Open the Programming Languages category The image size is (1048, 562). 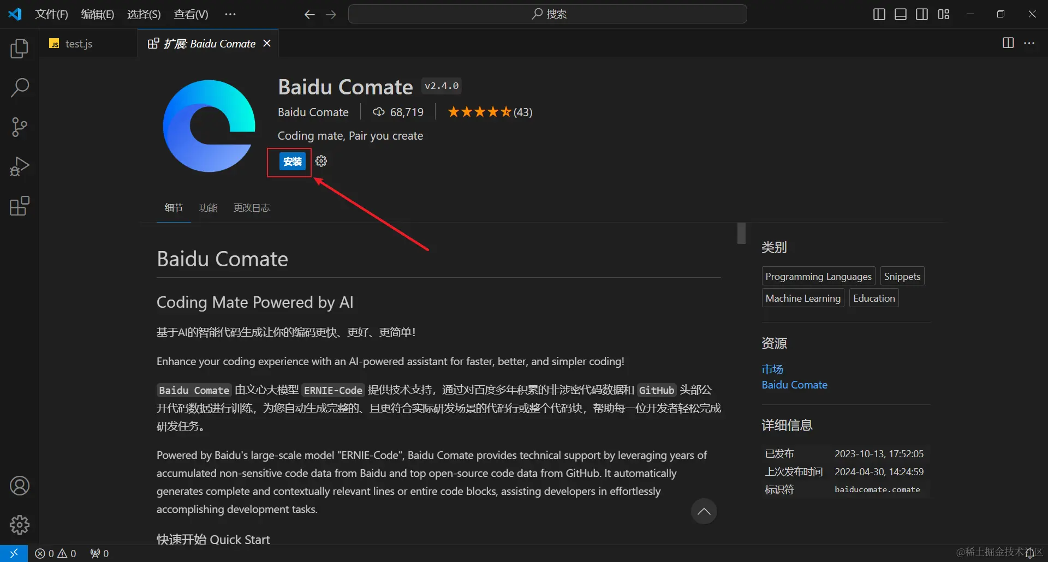click(x=818, y=277)
